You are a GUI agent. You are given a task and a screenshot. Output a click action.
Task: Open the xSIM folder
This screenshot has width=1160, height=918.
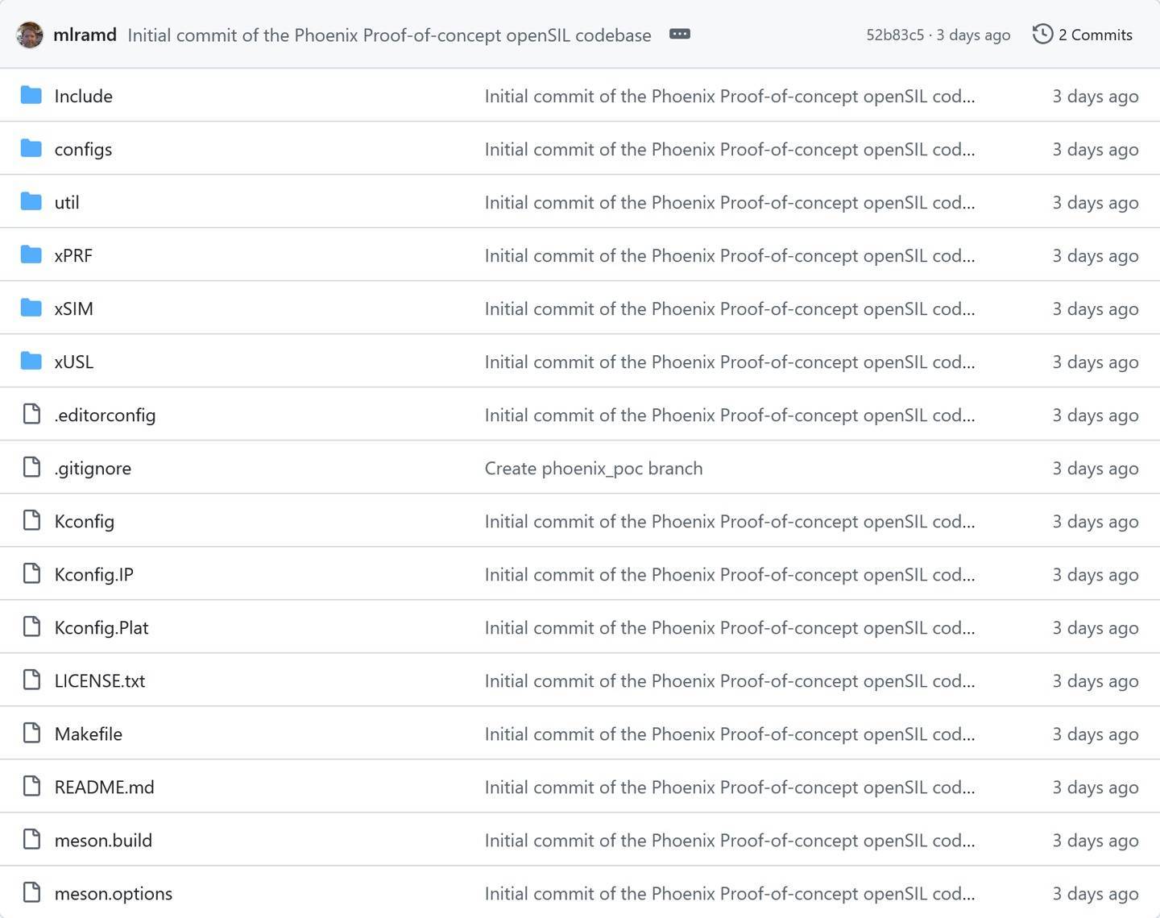pyautogui.click(x=73, y=308)
